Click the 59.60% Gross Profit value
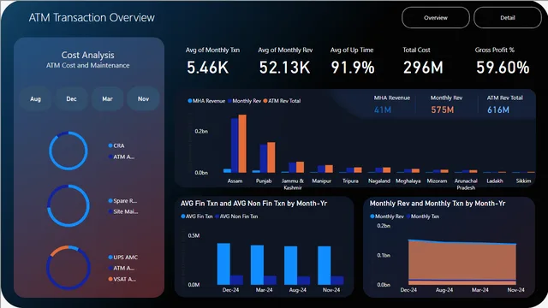The width and height of the screenshot is (548, 308). [503, 68]
